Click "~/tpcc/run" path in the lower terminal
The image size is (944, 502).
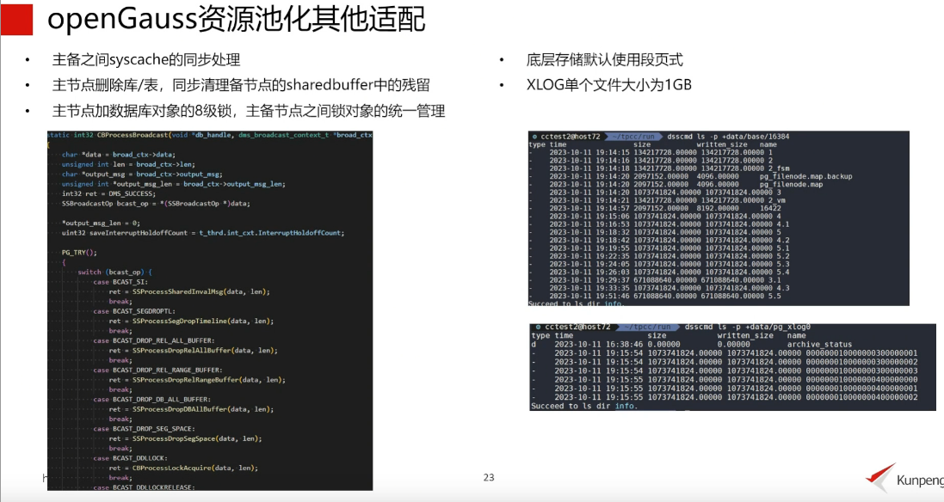click(647, 327)
